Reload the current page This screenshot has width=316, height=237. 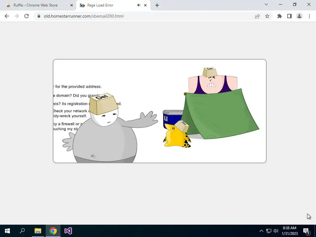[27, 16]
